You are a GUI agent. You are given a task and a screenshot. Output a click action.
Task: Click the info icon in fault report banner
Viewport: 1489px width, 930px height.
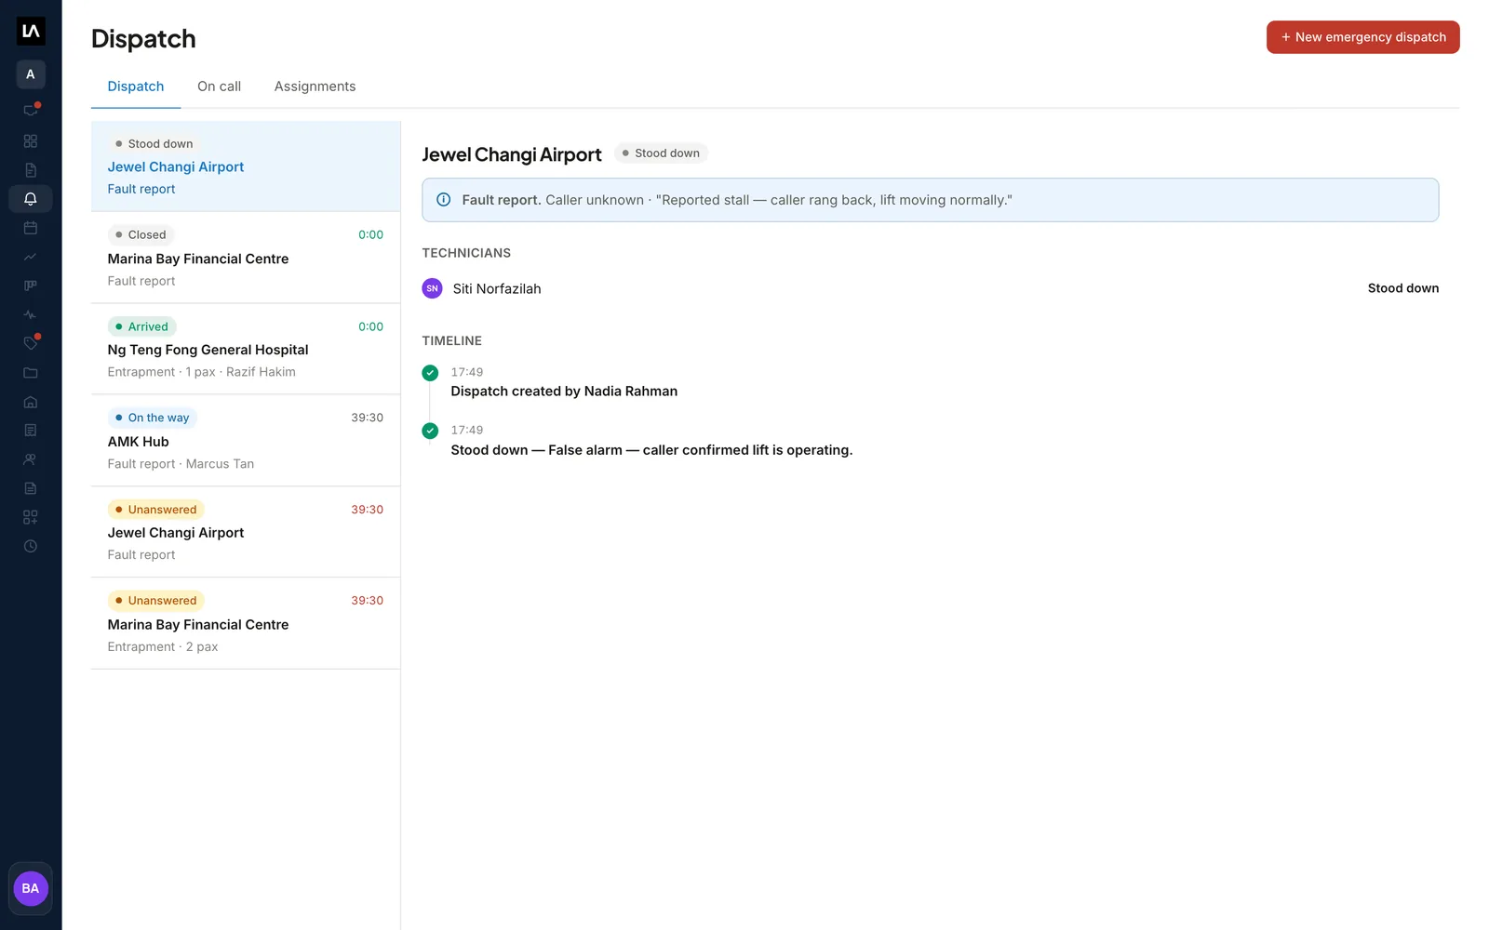444,200
